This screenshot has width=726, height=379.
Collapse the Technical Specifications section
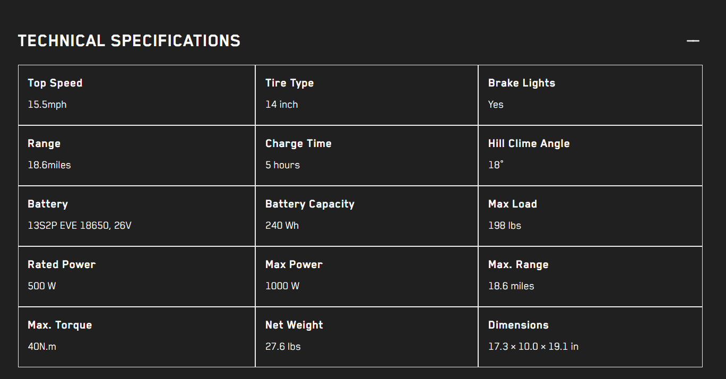click(x=693, y=40)
